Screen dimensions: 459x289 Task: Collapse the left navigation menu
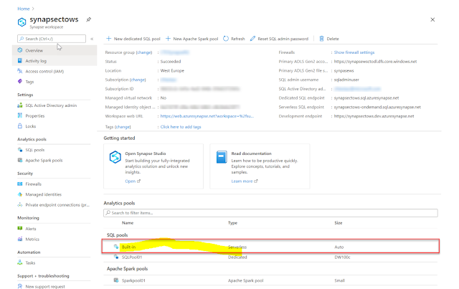pyautogui.click(x=92, y=39)
